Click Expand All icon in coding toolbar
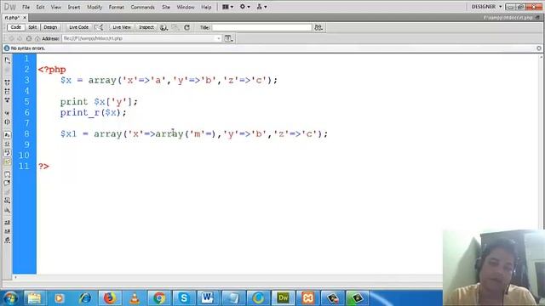Viewport: 545px width, 306px height. pos(8,100)
